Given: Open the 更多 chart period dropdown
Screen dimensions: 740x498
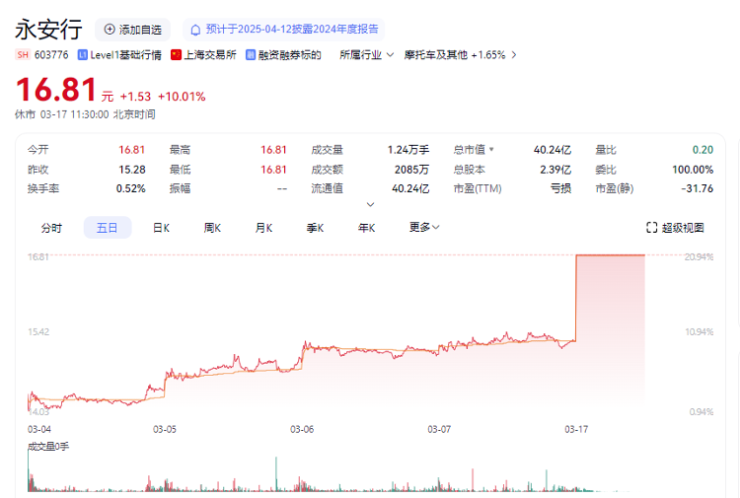Looking at the screenshot, I should [424, 228].
